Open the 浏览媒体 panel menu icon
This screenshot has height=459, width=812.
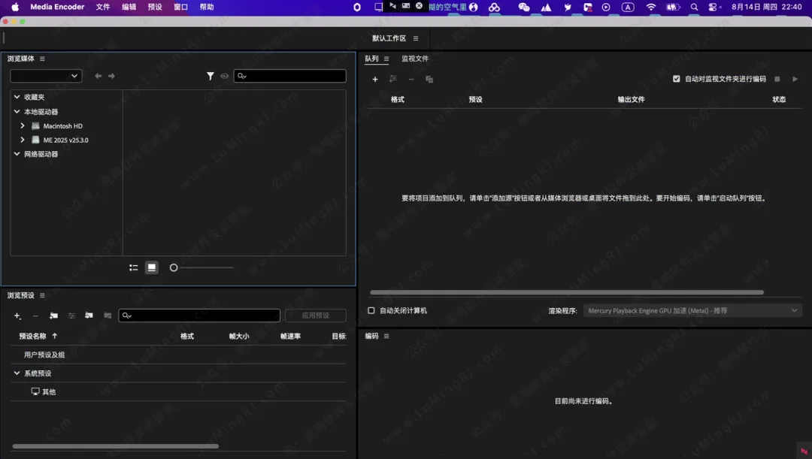[42, 59]
